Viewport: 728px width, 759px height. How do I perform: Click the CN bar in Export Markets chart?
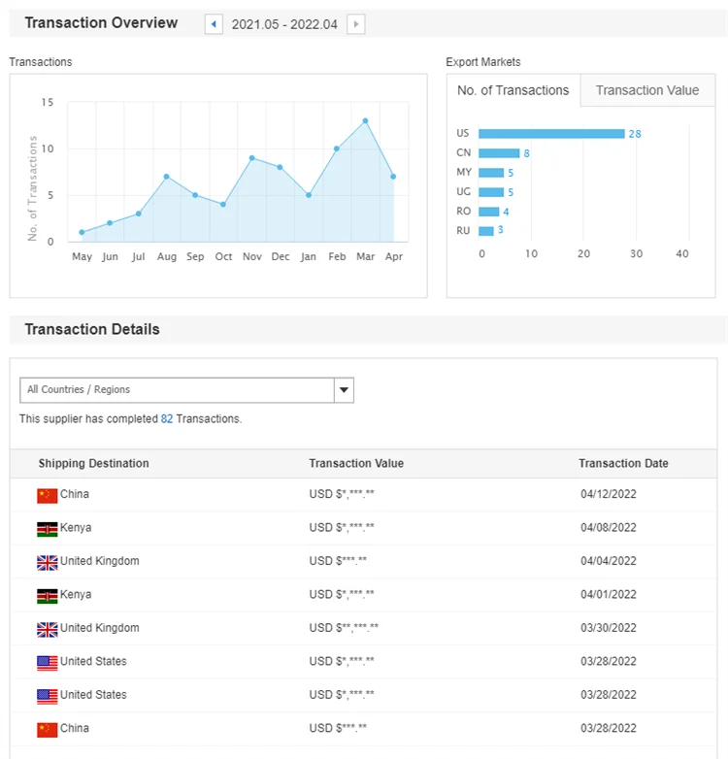(499, 153)
